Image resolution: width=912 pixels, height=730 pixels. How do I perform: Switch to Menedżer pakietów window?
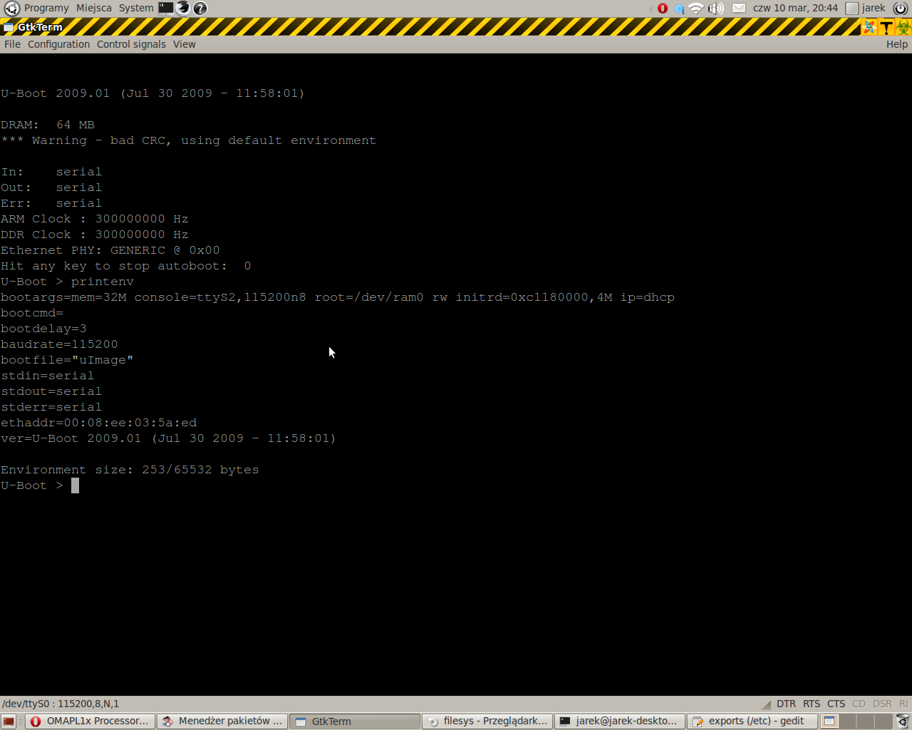click(x=222, y=721)
